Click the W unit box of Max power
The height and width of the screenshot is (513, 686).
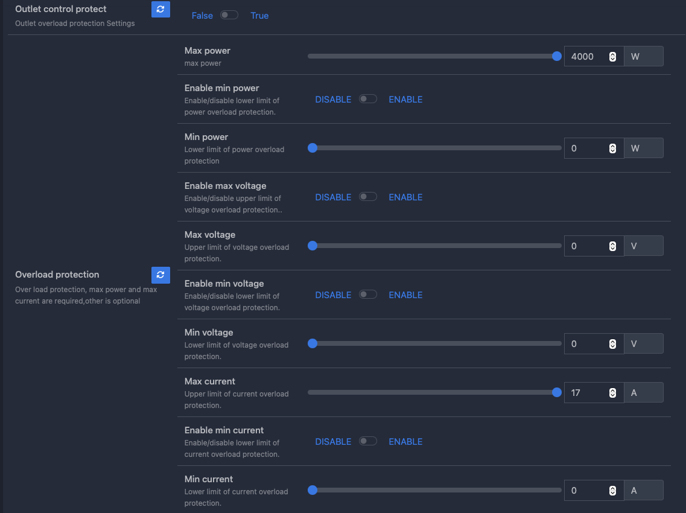[x=644, y=56]
